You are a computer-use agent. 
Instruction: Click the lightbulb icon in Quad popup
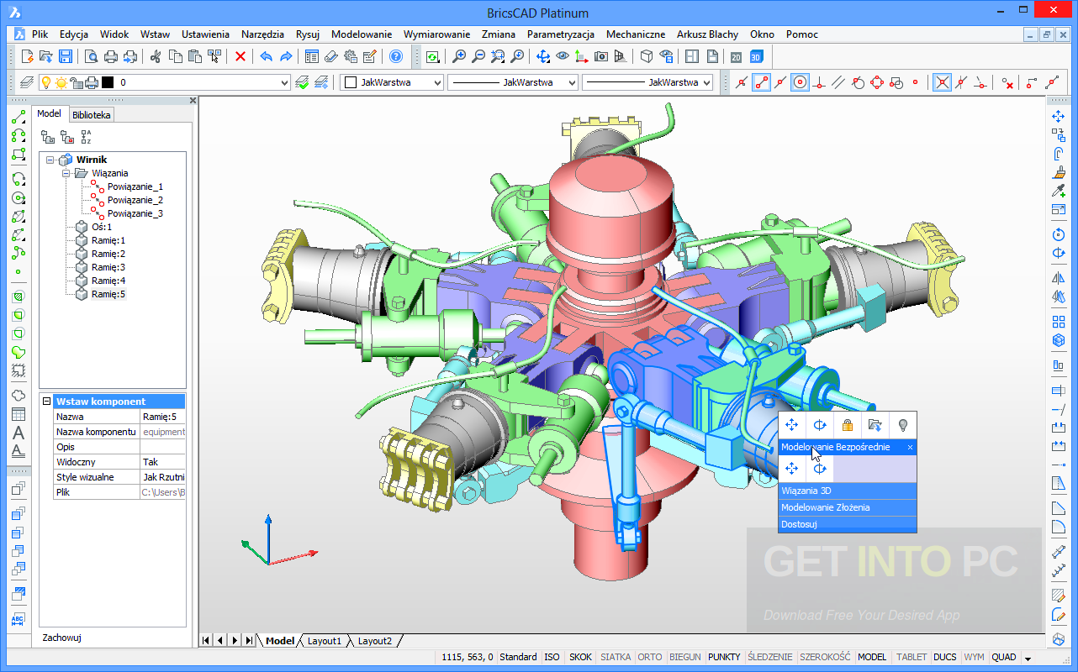pos(903,425)
